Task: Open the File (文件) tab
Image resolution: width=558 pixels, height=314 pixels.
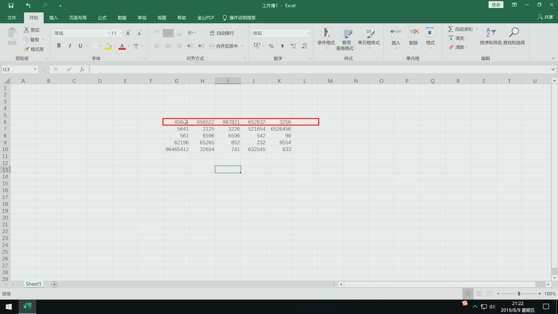Action: coord(12,18)
